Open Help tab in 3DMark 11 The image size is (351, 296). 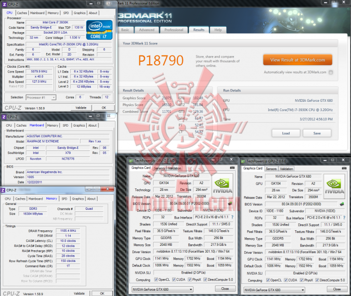(218, 30)
